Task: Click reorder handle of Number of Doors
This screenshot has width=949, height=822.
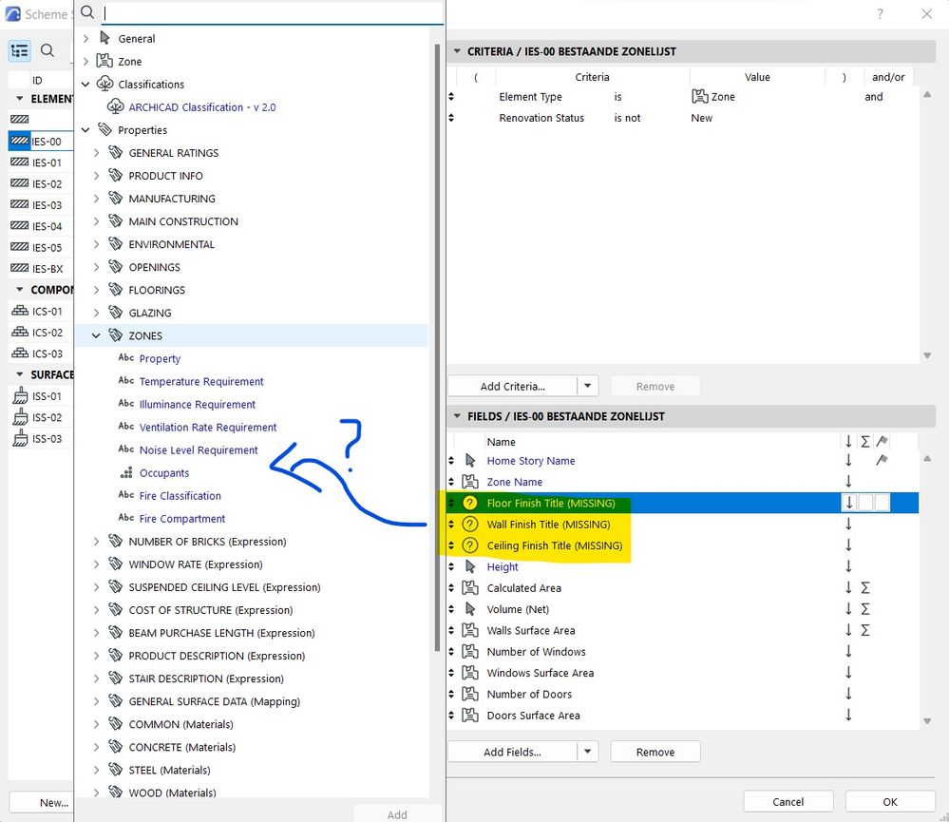Action: (451, 694)
